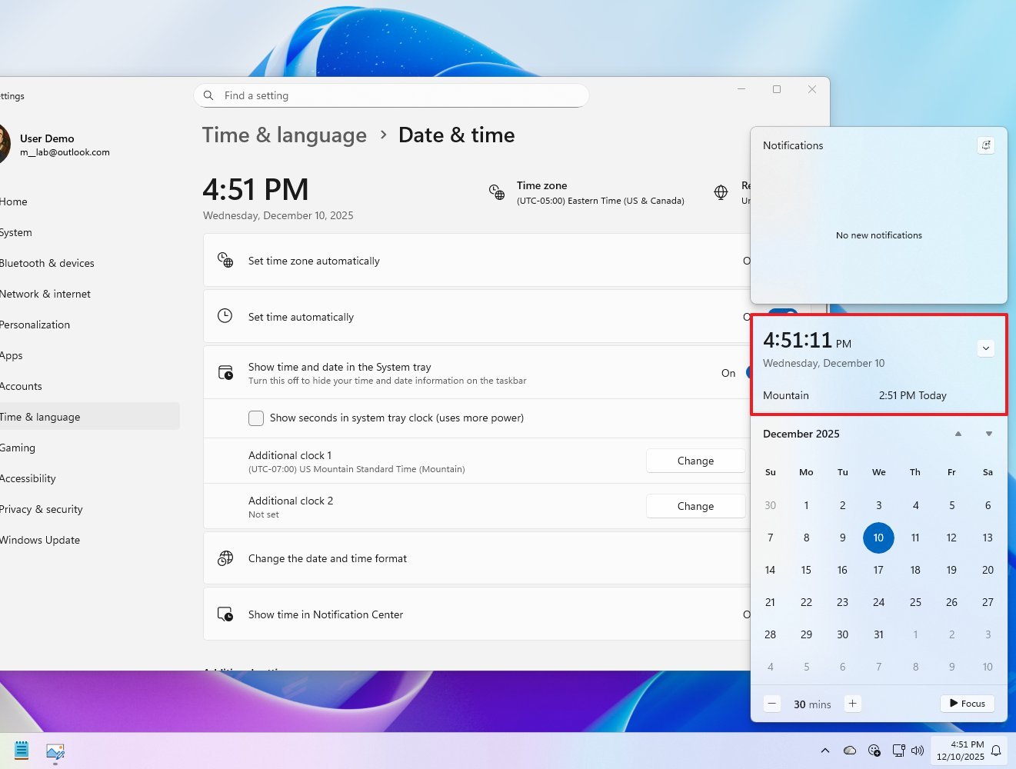1016x769 pixels.
Task: Collapse the clock flyout with its chevron
Action: coord(986,348)
